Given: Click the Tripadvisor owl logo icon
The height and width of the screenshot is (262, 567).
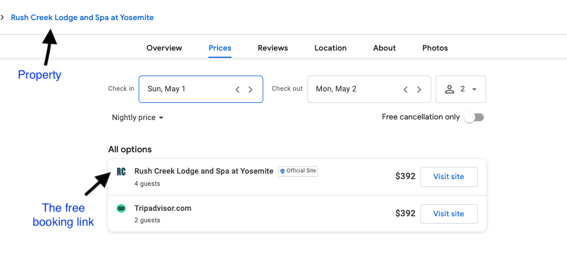Looking at the screenshot, I should 121,208.
